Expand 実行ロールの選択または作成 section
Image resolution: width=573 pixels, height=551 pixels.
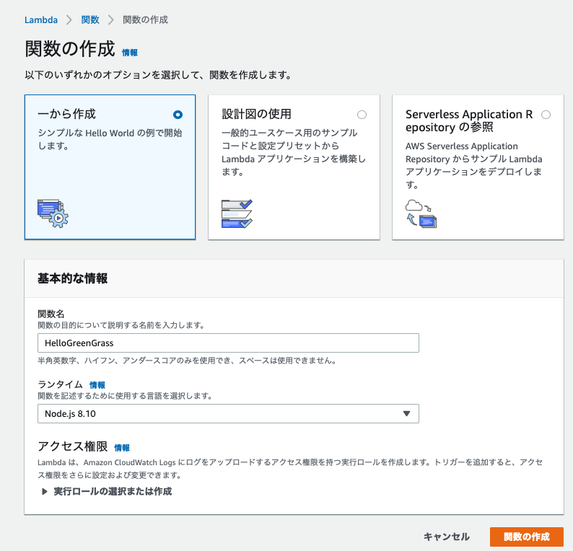[106, 491]
